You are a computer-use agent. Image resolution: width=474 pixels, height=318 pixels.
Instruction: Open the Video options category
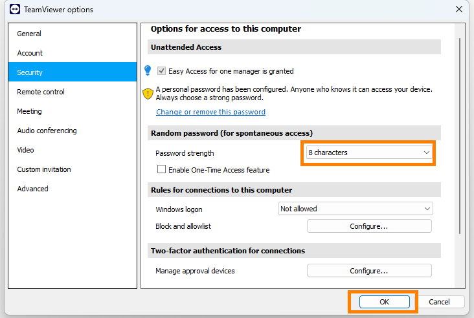[x=73, y=150]
